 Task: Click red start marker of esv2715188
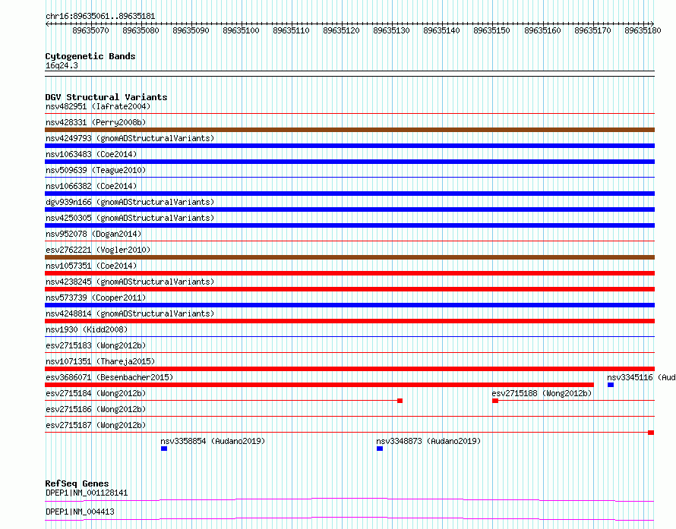coord(495,401)
